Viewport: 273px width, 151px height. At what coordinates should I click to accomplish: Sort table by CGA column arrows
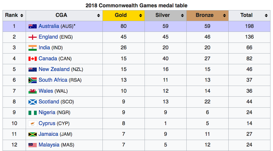point(99,15)
